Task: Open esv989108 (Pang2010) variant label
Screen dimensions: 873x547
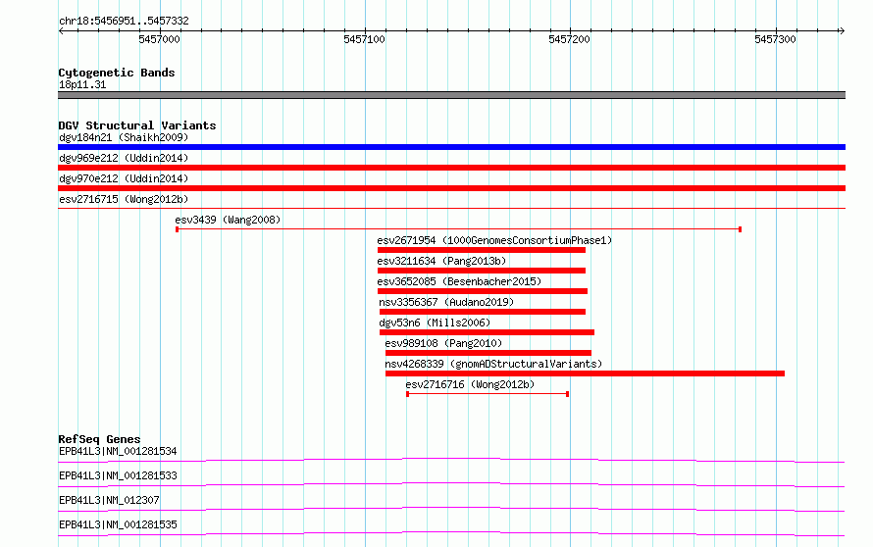Action: click(x=443, y=343)
